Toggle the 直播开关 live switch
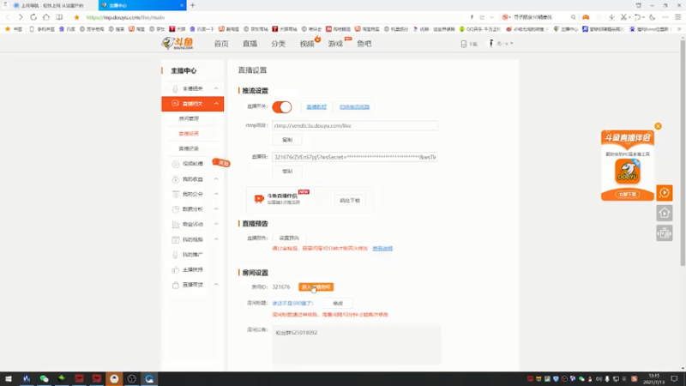686x386 pixels. (x=282, y=106)
